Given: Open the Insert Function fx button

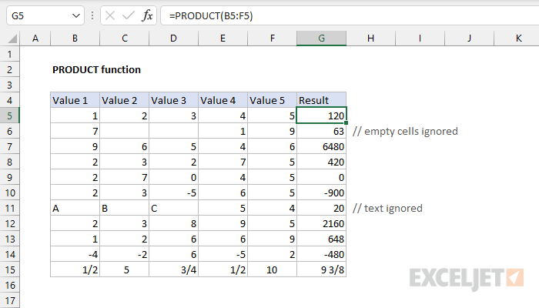Looking at the screenshot, I should tap(147, 16).
